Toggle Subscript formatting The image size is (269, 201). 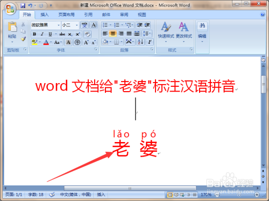pyautogui.click(x=70, y=34)
